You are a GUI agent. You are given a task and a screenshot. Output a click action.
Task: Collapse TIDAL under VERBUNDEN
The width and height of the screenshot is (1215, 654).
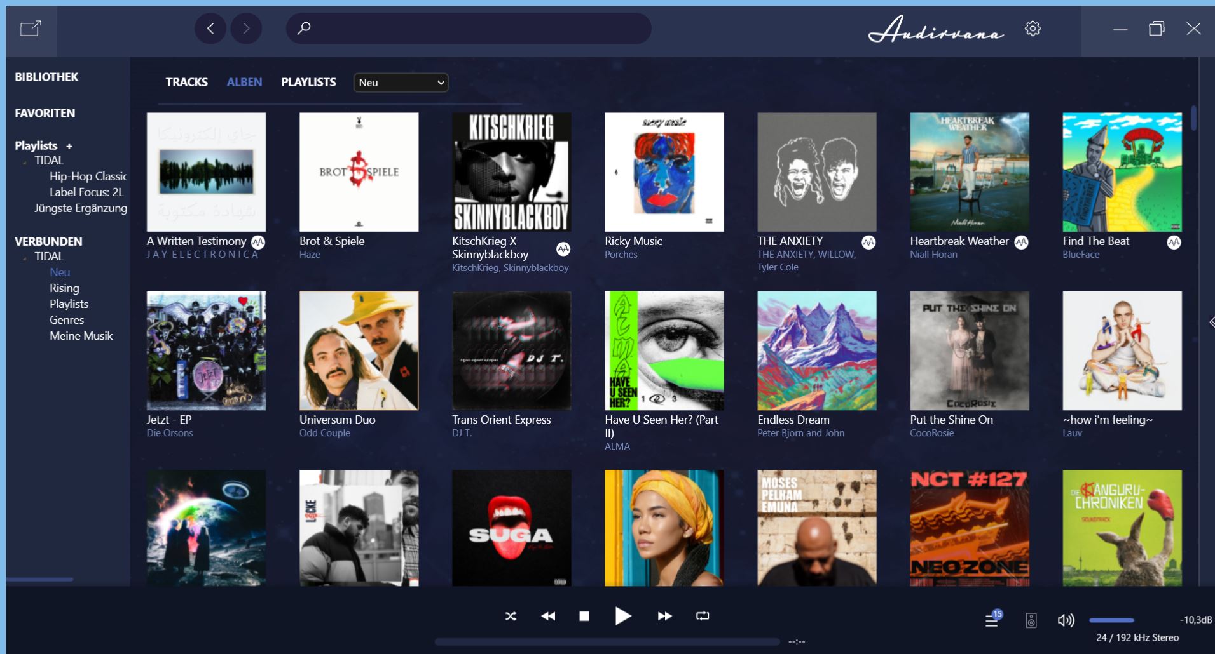25,258
